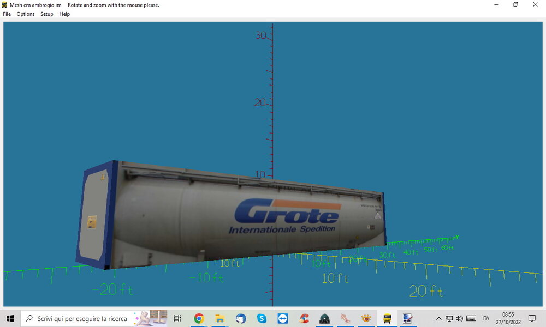
Task: Click the Mesh viewer app icon in title bar
Action: click(4, 5)
